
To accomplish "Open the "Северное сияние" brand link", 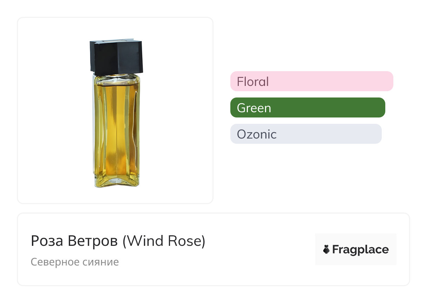I will pos(75,262).
